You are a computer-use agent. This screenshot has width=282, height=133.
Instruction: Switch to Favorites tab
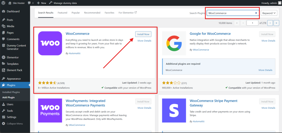click(x=110, y=13)
